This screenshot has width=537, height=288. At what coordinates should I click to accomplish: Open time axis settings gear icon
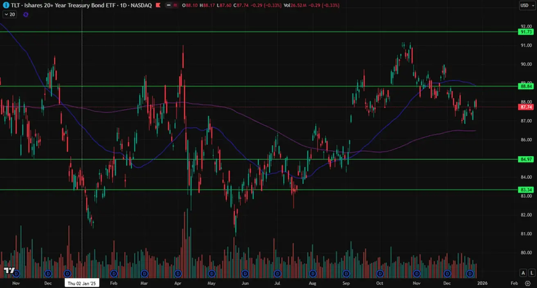tap(528, 283)
